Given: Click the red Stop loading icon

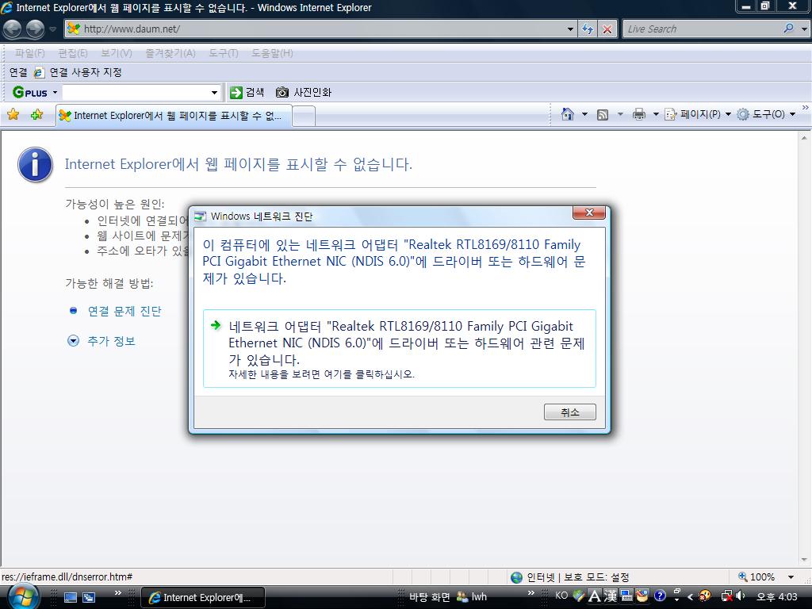Looking at the screenshot, I should 607,29.
